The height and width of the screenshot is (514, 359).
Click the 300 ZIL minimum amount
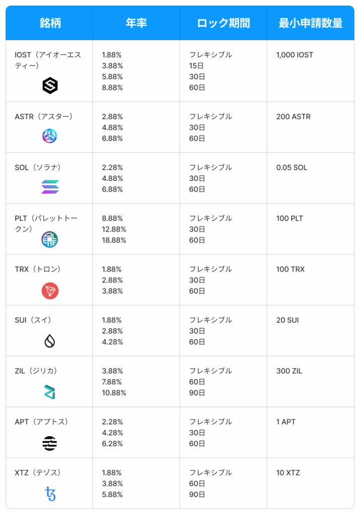pyautogui.click(x=289, y=371)
